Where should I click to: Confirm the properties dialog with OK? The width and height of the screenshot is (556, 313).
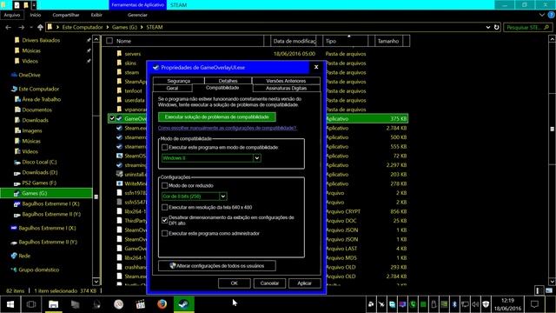pyautogui.click(x=234, y=283)
